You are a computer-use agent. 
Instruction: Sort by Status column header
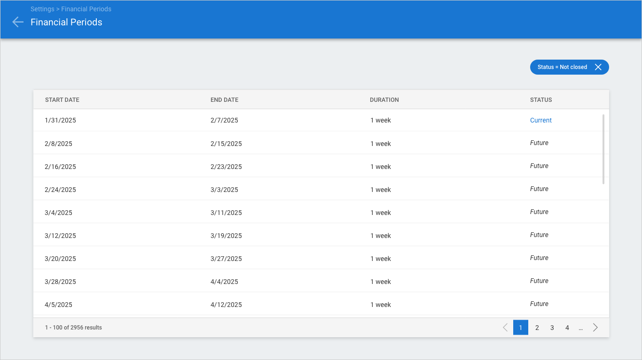click(541, 100)
